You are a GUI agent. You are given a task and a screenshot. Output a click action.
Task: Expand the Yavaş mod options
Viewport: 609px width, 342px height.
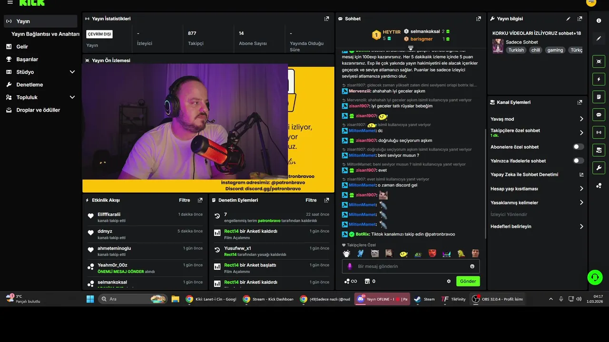coord(581,119)
